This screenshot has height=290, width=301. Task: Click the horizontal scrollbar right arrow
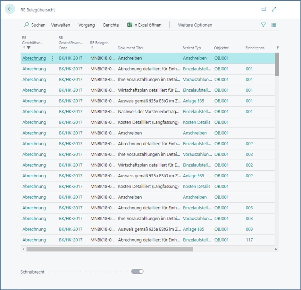[x=276, y=249]
